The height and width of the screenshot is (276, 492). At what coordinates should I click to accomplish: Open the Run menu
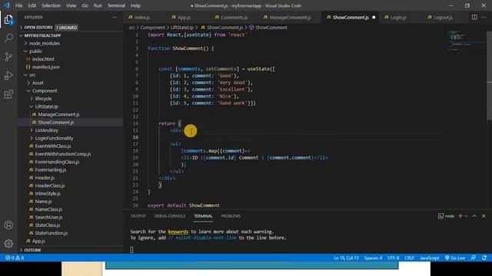[x=98, y=5]
